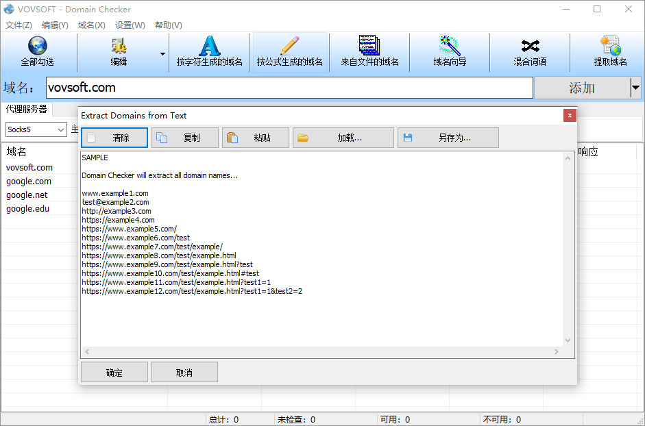Click 总计: 0 in status bar
Screen dimensions: 645x426
[x=223, y=420]
